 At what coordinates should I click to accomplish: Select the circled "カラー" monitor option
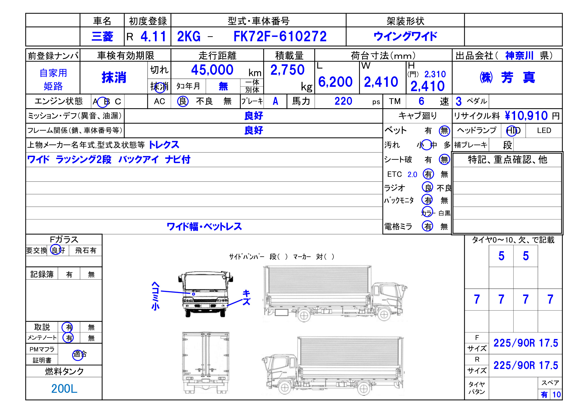(x=428, y=212)
